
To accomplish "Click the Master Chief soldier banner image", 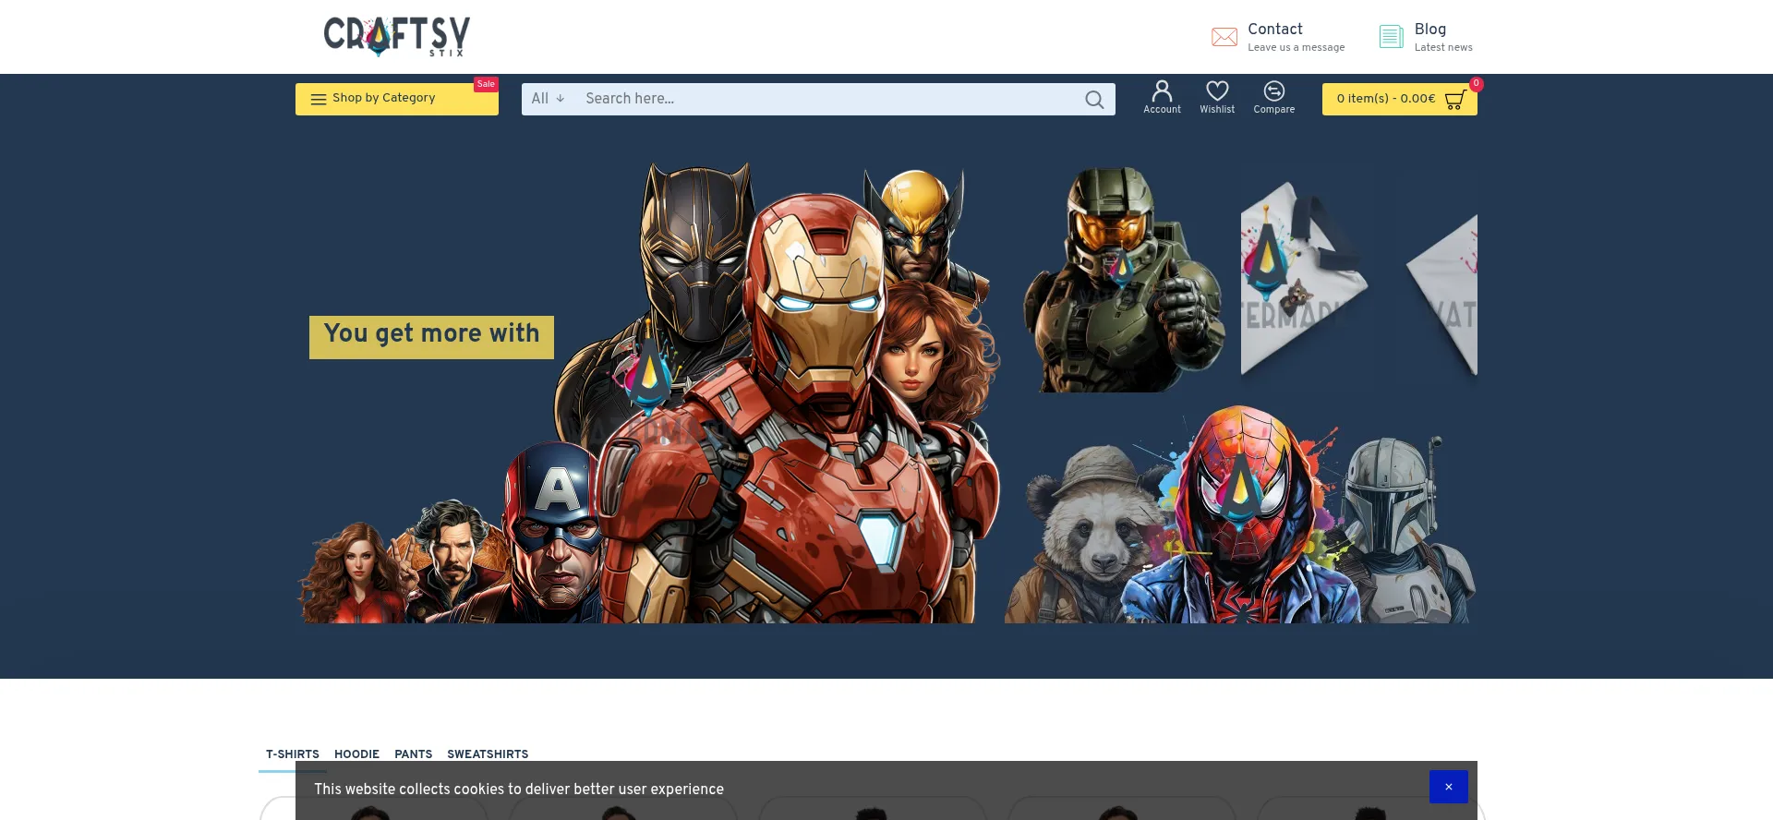I will [x=1122, y=279].
